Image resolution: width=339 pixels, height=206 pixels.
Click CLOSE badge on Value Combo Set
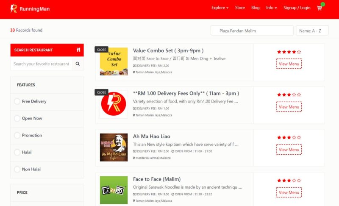[x=101, y=50]
